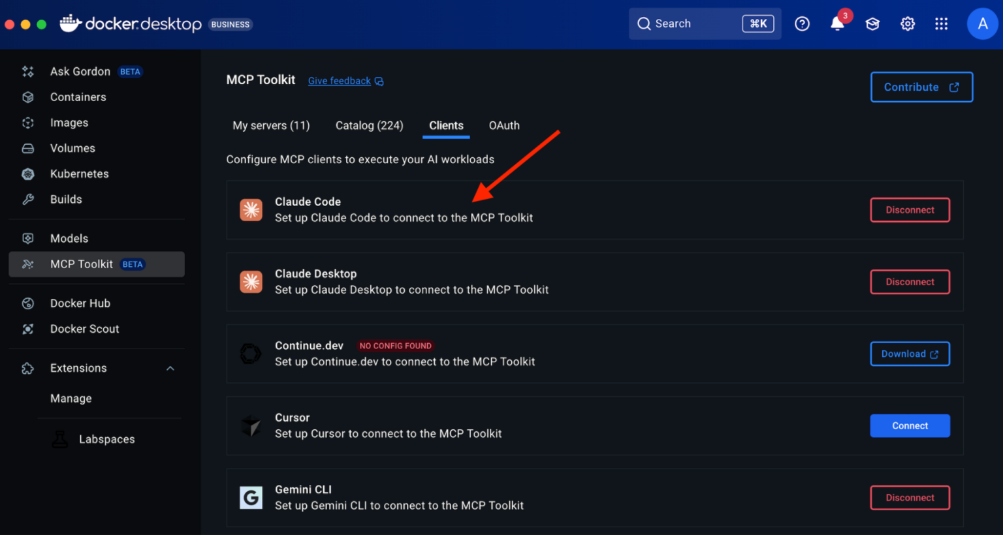1003x535 pixels.
Task: Open the My servers tab
Action: pyautogui.click(x=271, y=125)
